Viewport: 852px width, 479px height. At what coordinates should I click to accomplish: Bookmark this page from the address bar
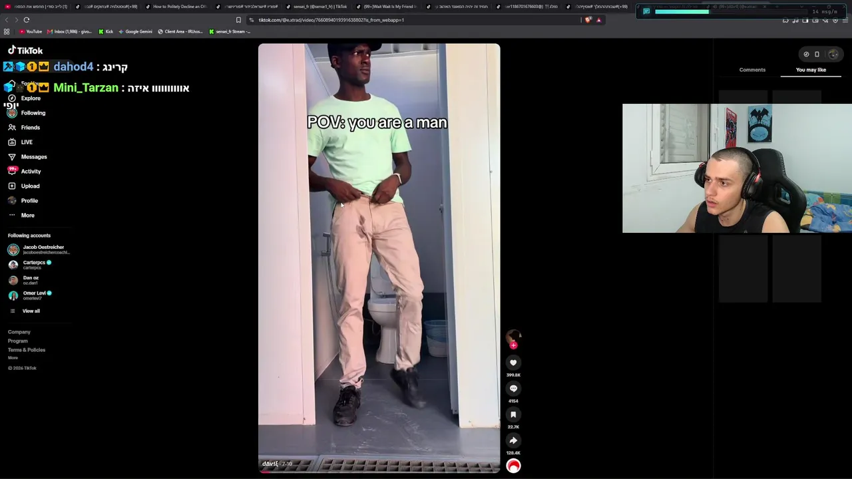(238, 20)
